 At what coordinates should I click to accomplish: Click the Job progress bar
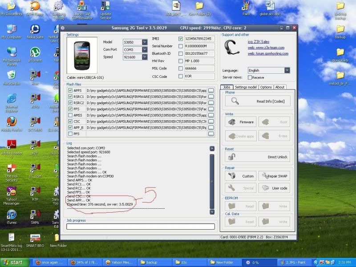(x=141, y=227)
